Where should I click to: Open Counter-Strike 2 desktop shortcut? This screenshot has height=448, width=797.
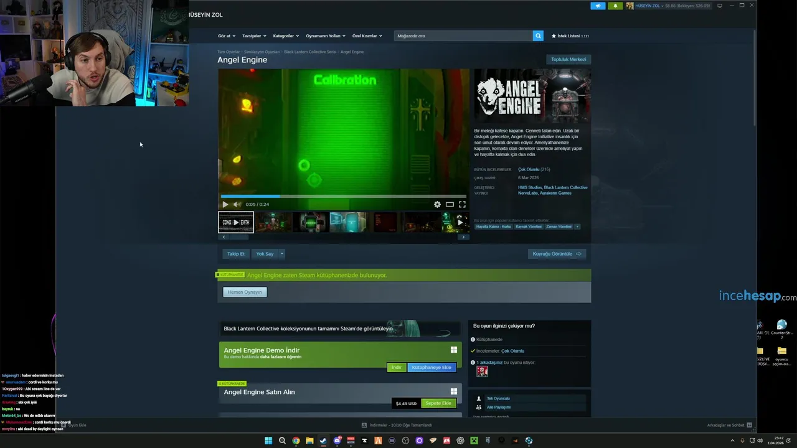781,329
